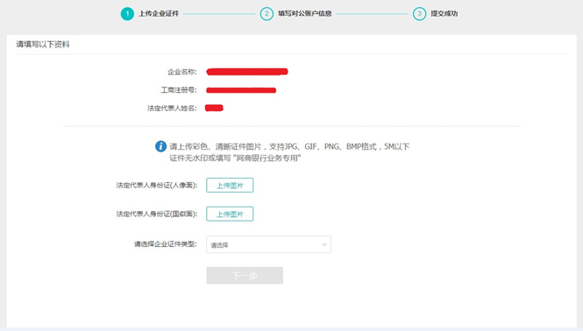The width and height of the screenshot is (583, 331).
Task: Click the redacted 法定代表人姓名 value
Action: (x=214, y=108)
